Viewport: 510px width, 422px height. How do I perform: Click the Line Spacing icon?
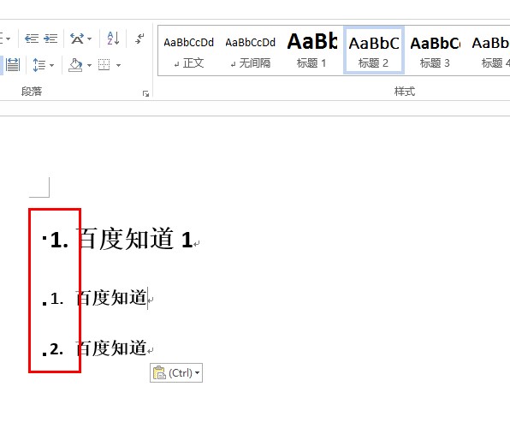39,65
